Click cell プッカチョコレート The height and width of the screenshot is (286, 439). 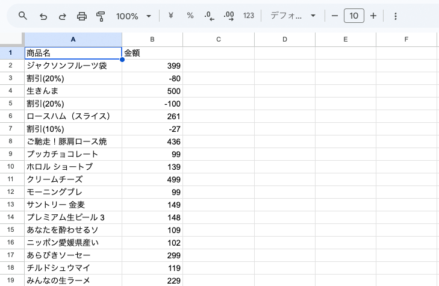[x=73, y=154]
